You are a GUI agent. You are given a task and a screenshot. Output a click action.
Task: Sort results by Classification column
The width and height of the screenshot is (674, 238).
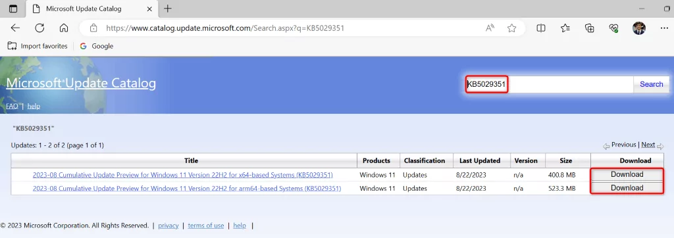pos(425,160)
